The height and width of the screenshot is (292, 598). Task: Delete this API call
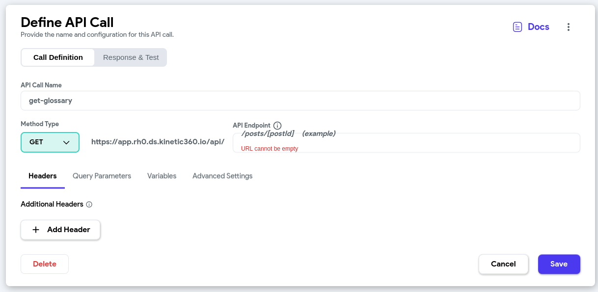click(44, 264)
